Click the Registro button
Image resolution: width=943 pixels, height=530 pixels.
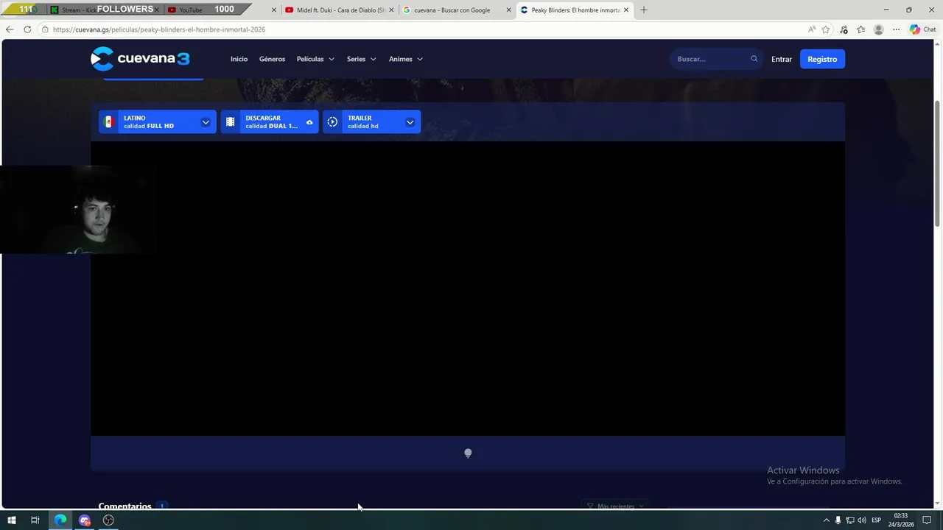822,59
